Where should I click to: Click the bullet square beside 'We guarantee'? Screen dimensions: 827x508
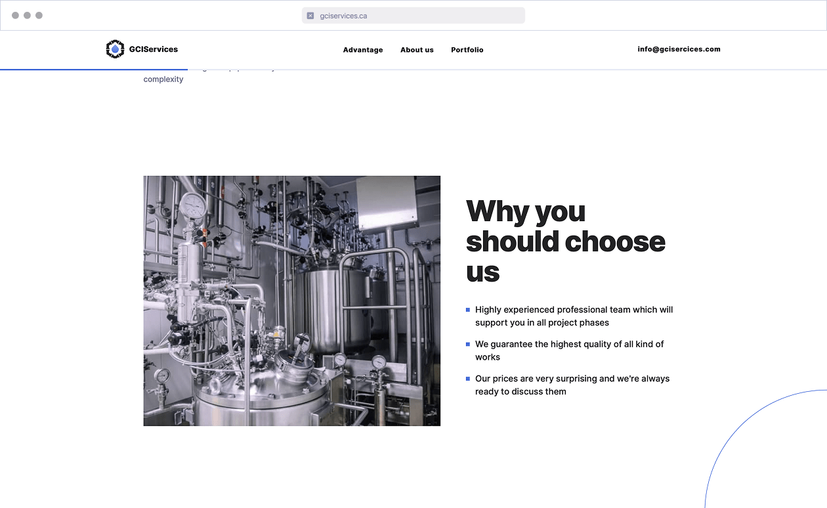tap(468, 344)
